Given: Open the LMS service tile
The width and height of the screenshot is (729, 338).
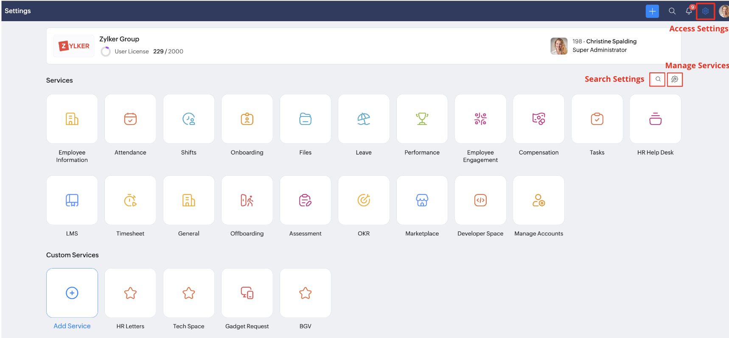Looking at the screenshot, I should coord(72,200).
